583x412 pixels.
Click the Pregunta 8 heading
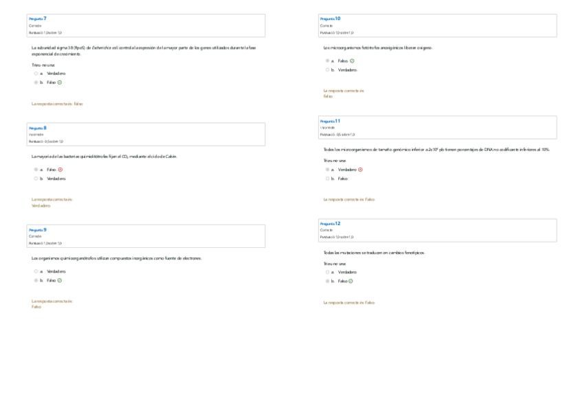(x=38, y=128)
